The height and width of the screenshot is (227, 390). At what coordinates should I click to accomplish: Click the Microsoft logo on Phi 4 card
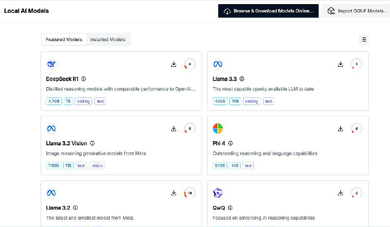click(218, 128)
